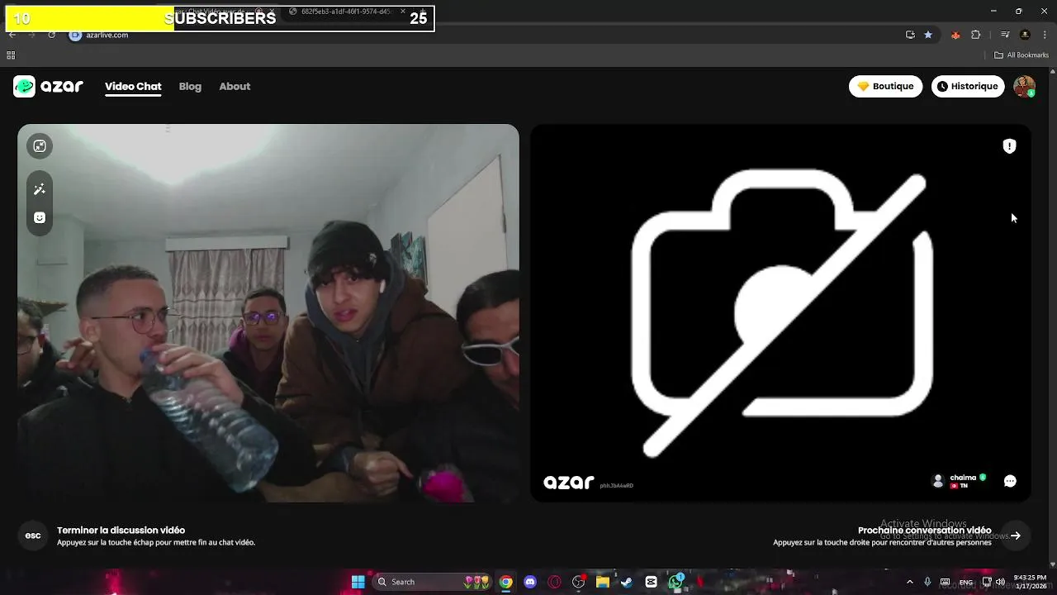This screenshot has width=1057, height=595.
Task: Open the chat message bubble
Action: click(x=1010, y=481)
